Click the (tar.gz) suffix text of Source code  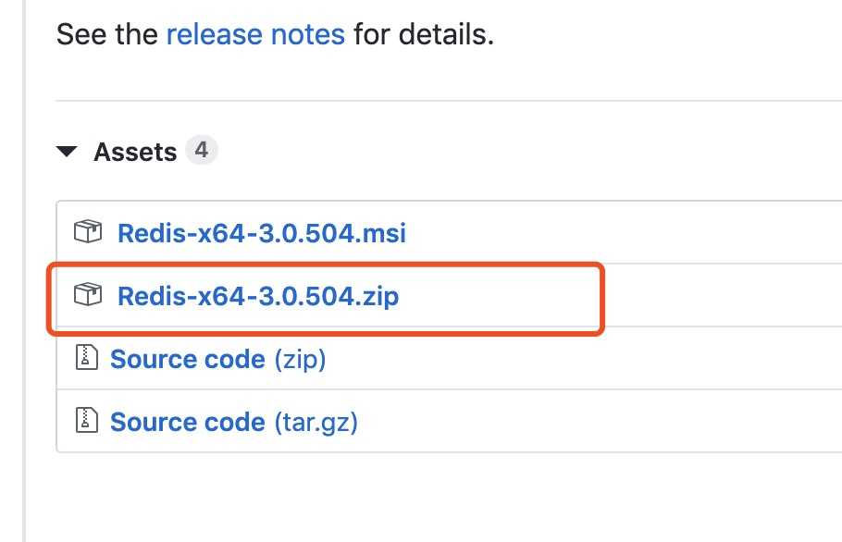click(x=316, y=423)
